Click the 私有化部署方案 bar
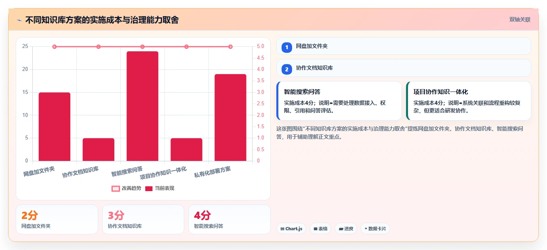Viewport: 547px width, 250px height. (x=230, y=117)
